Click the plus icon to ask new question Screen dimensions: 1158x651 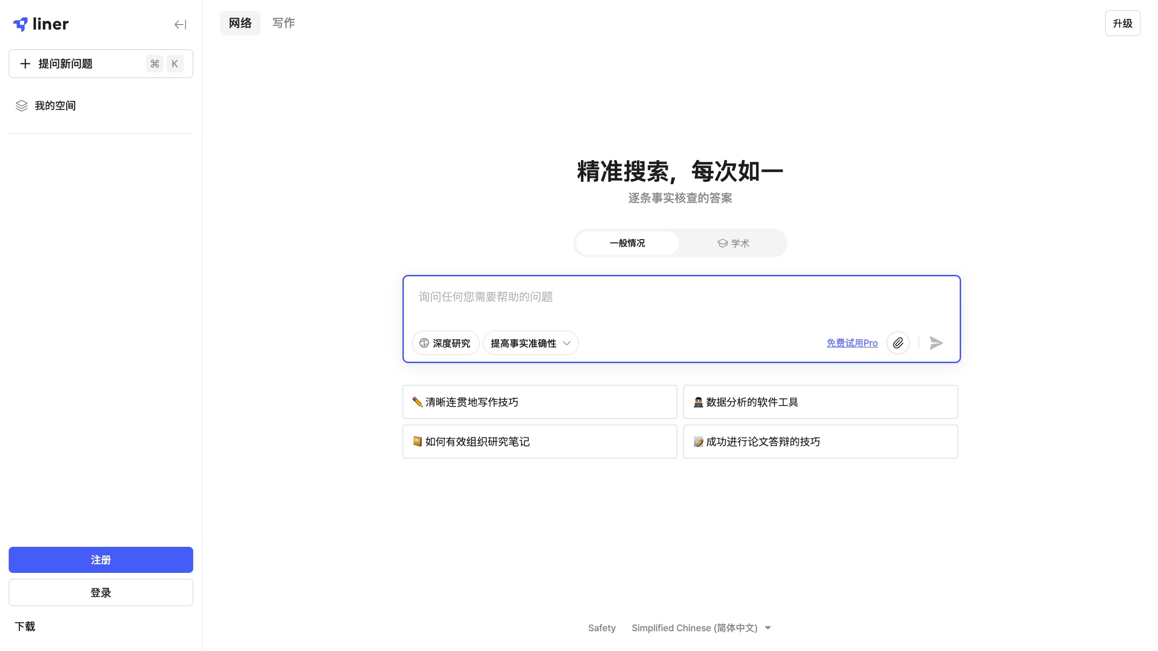point(26,63)
